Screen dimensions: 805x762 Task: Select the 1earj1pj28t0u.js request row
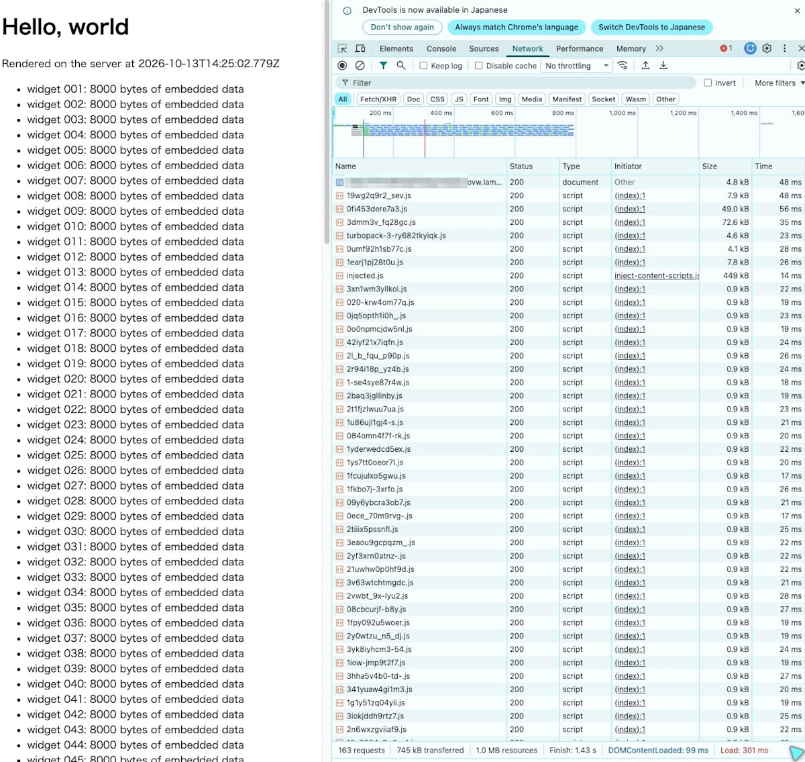coord(569,263)
